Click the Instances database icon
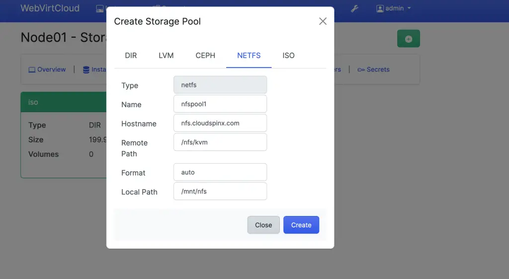The image size is (509, 279). pos(86,70)
